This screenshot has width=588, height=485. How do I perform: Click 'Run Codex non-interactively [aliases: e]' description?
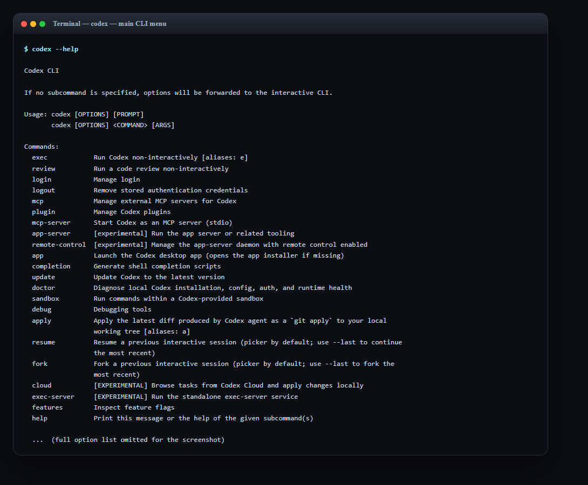(x=170, y=157)
